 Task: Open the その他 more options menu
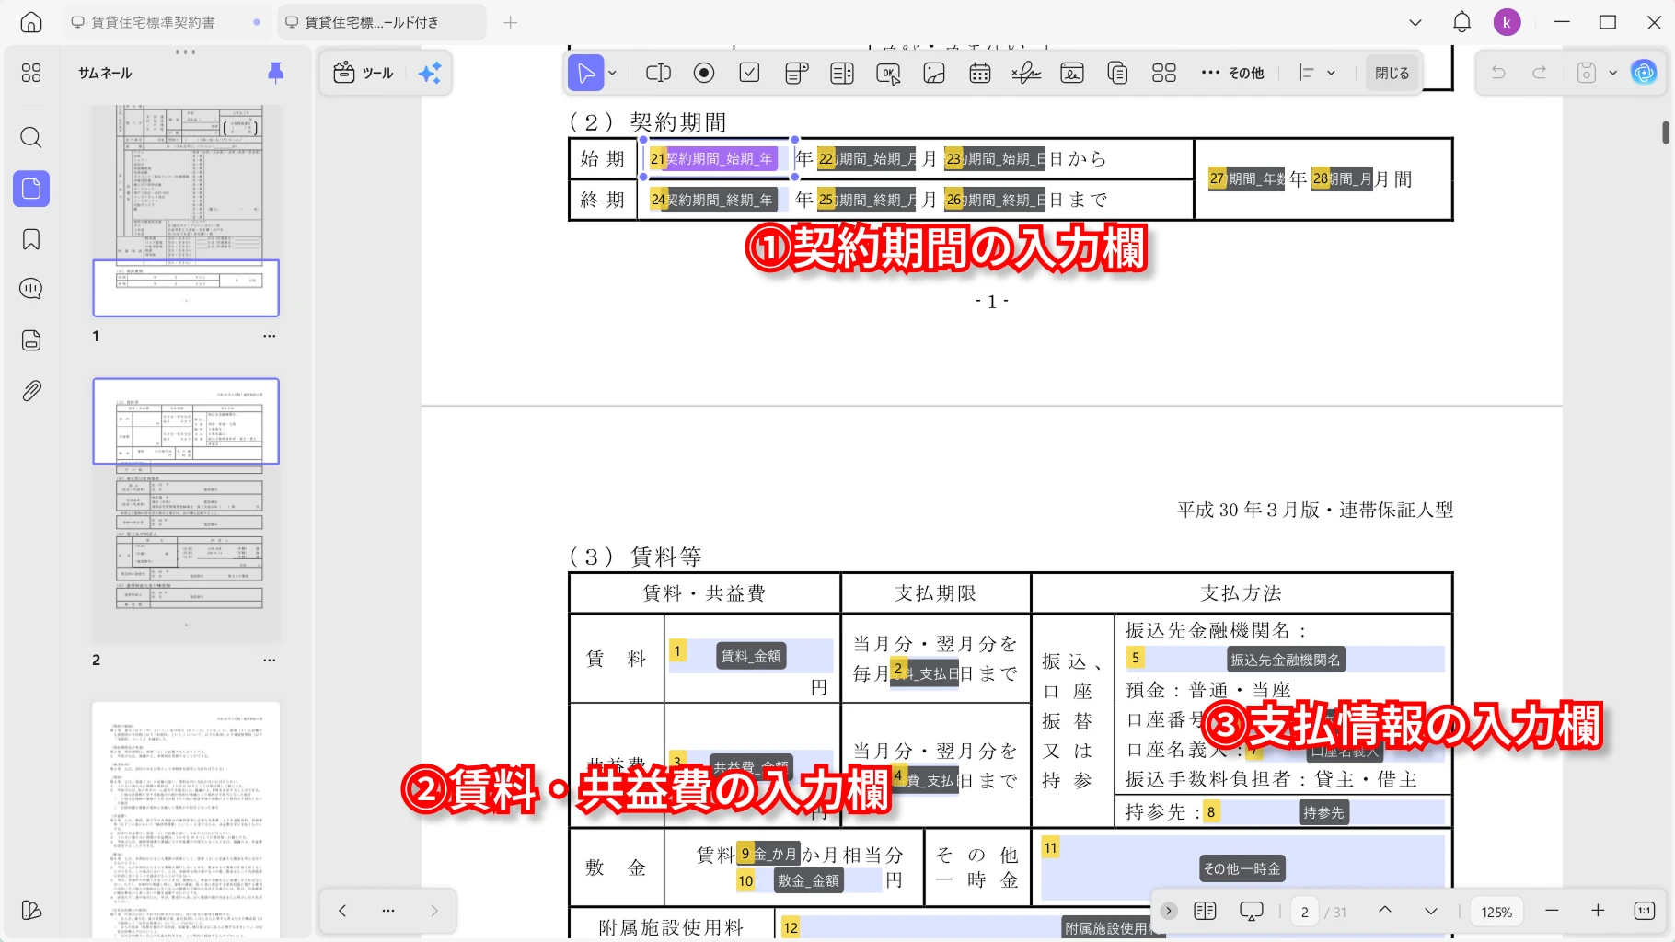pos(1232,73)
